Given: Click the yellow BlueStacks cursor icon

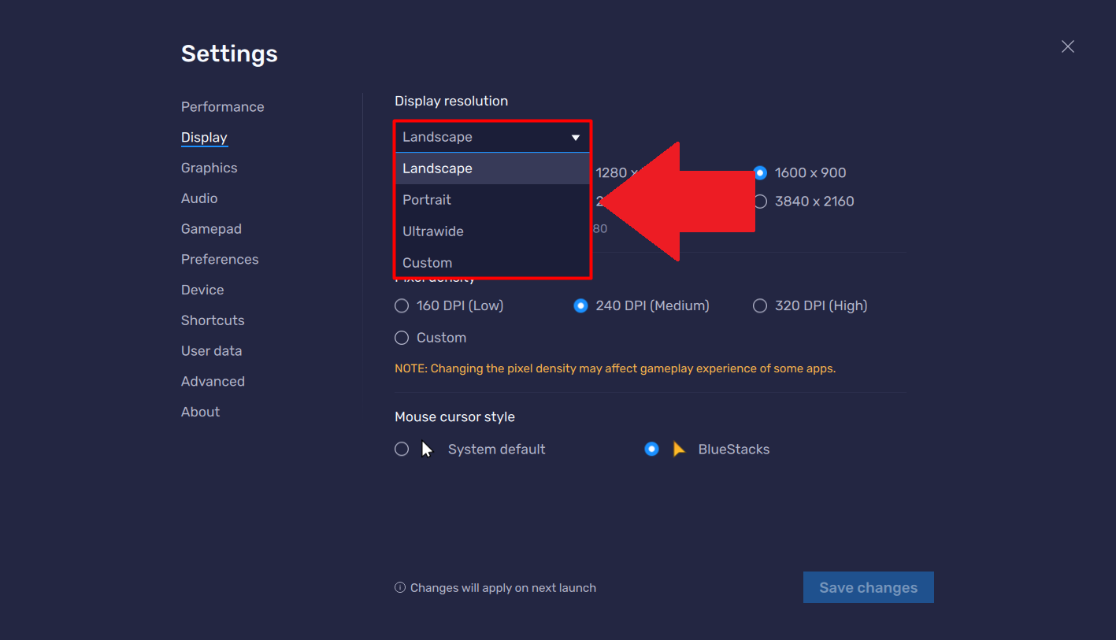Looking at the screenshot, I should pyautogui.click(x=679, y=449).
